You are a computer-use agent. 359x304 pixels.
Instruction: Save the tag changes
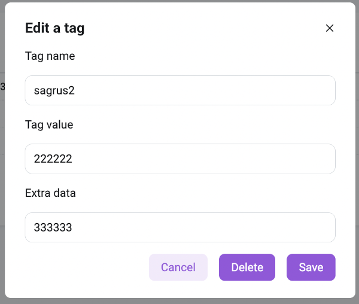tap(311, 267)
